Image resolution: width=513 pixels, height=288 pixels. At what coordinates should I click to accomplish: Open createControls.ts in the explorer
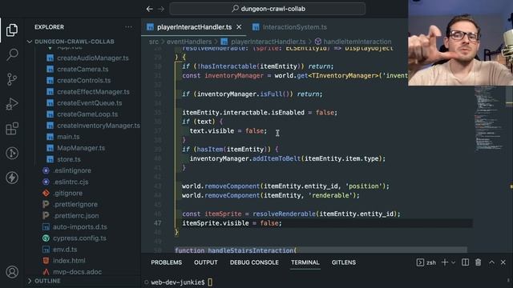point(83,80)
